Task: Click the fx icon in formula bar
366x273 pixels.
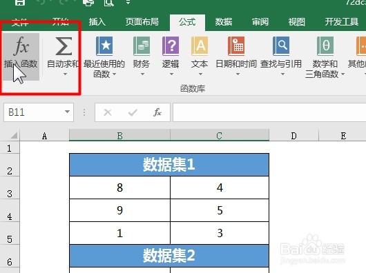Action: (x=157, y=112)
